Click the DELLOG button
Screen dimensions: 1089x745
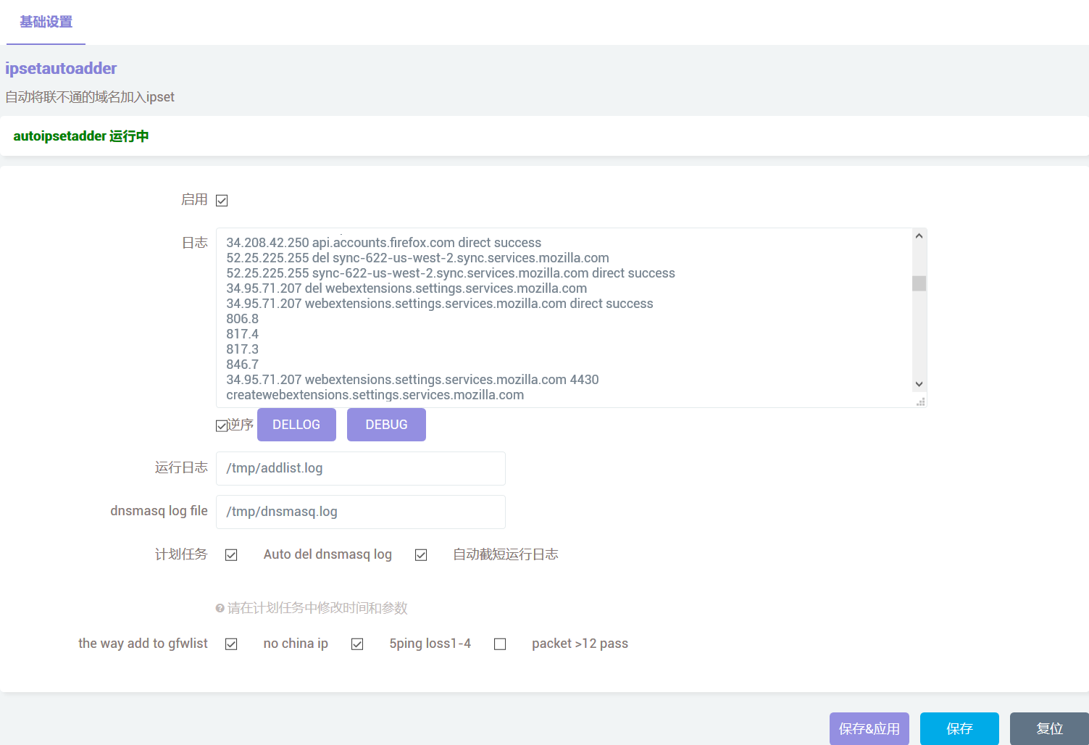click(x=296, y=425)
